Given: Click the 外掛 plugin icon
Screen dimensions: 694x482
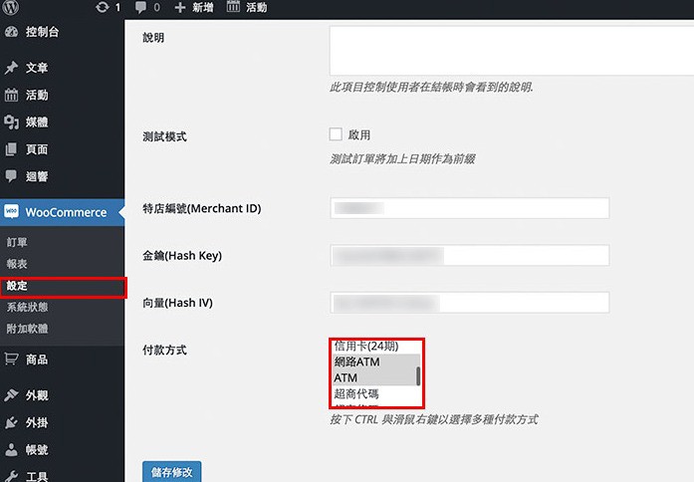Looking at the screenshot, I should 11,422.
